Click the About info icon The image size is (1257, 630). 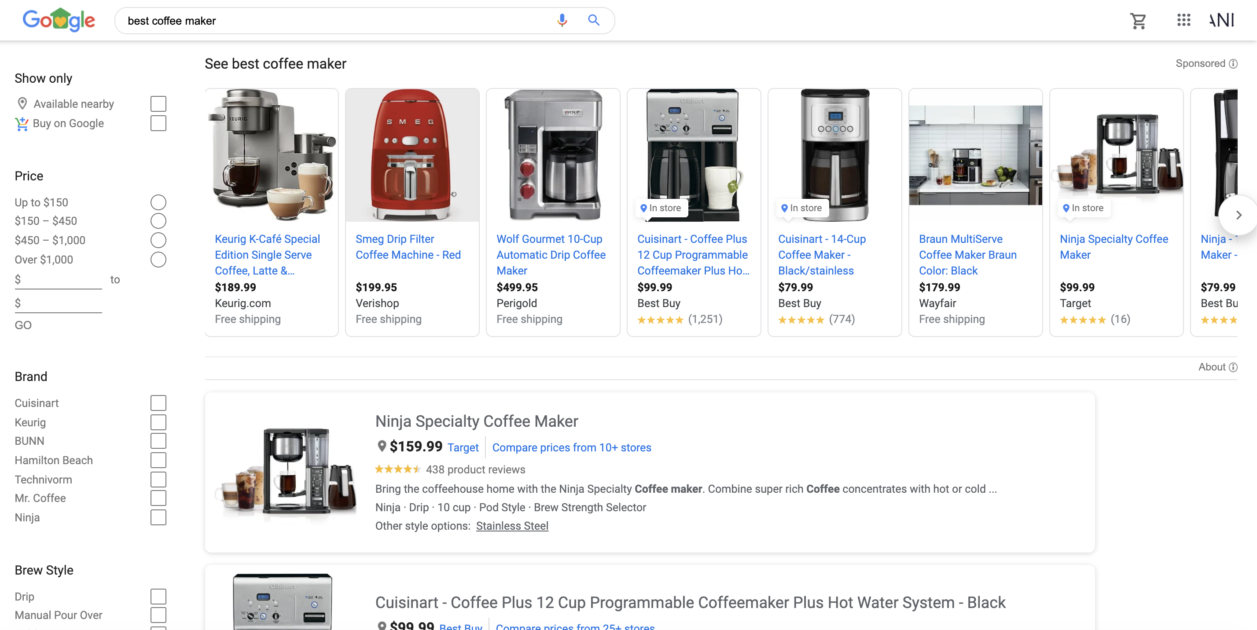point(1234,367)
